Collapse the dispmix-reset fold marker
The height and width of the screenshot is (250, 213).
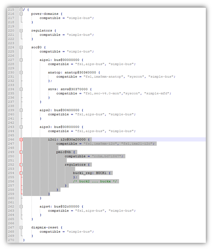pos(21,227)
